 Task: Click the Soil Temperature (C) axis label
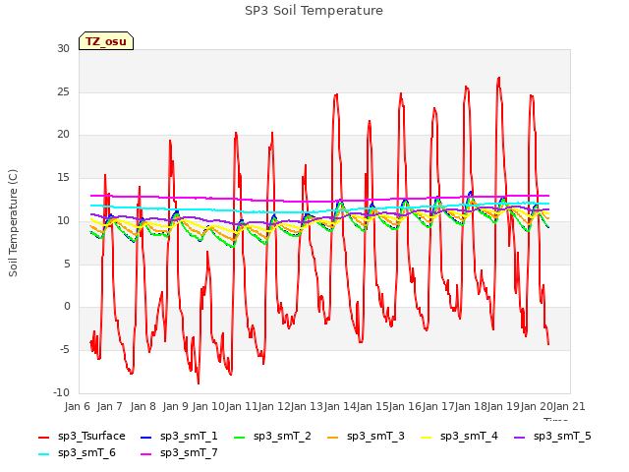pyautogui.click(x=13, y=223)
